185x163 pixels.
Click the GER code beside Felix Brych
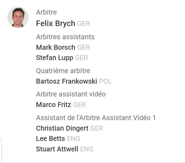coord(84,24)
